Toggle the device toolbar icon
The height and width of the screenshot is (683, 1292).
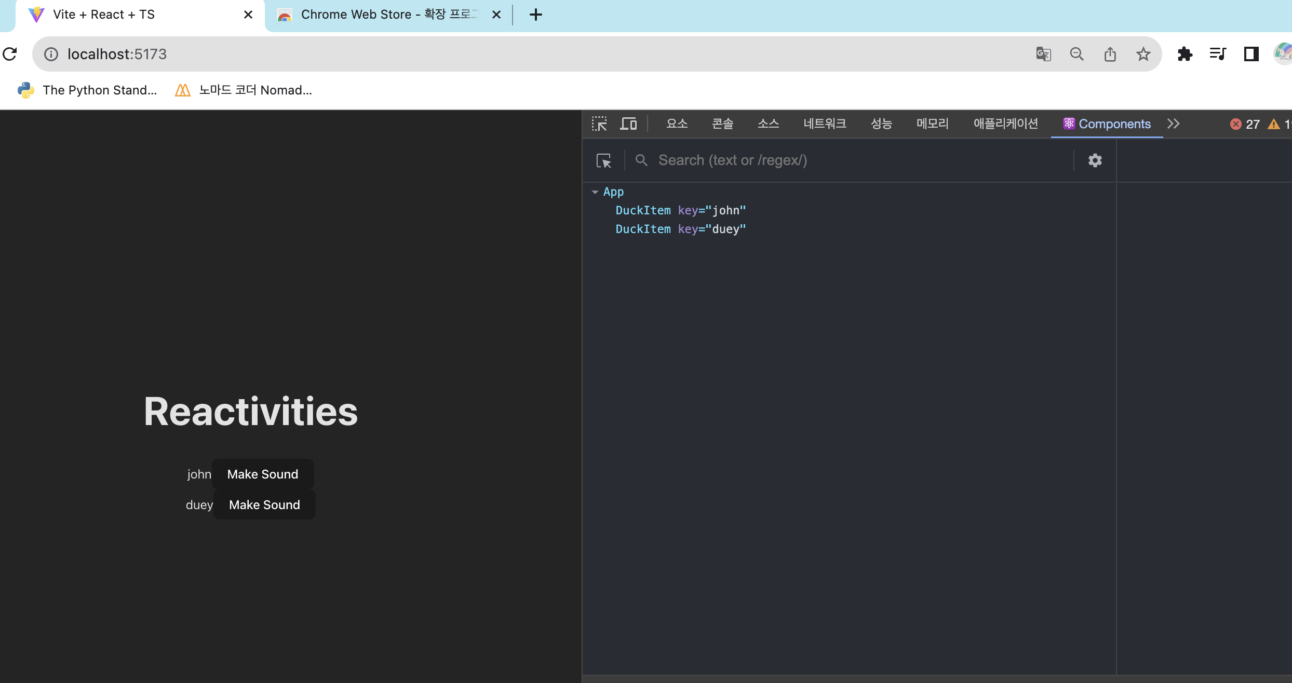(x=628, y=124)
